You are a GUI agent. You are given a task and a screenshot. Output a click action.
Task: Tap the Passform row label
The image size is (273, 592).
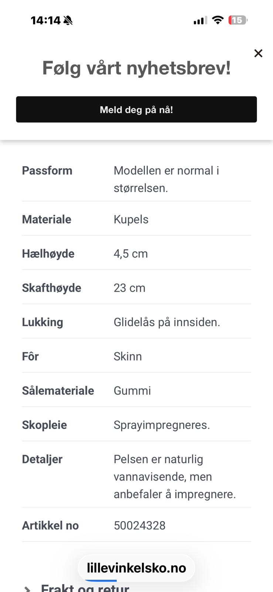(x=47, y=171)
